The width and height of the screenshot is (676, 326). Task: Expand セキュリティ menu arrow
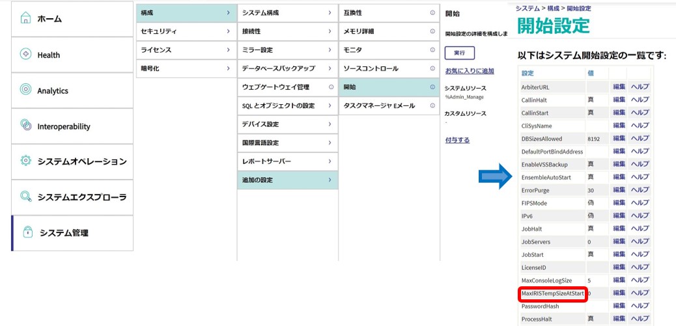(228, 31)
